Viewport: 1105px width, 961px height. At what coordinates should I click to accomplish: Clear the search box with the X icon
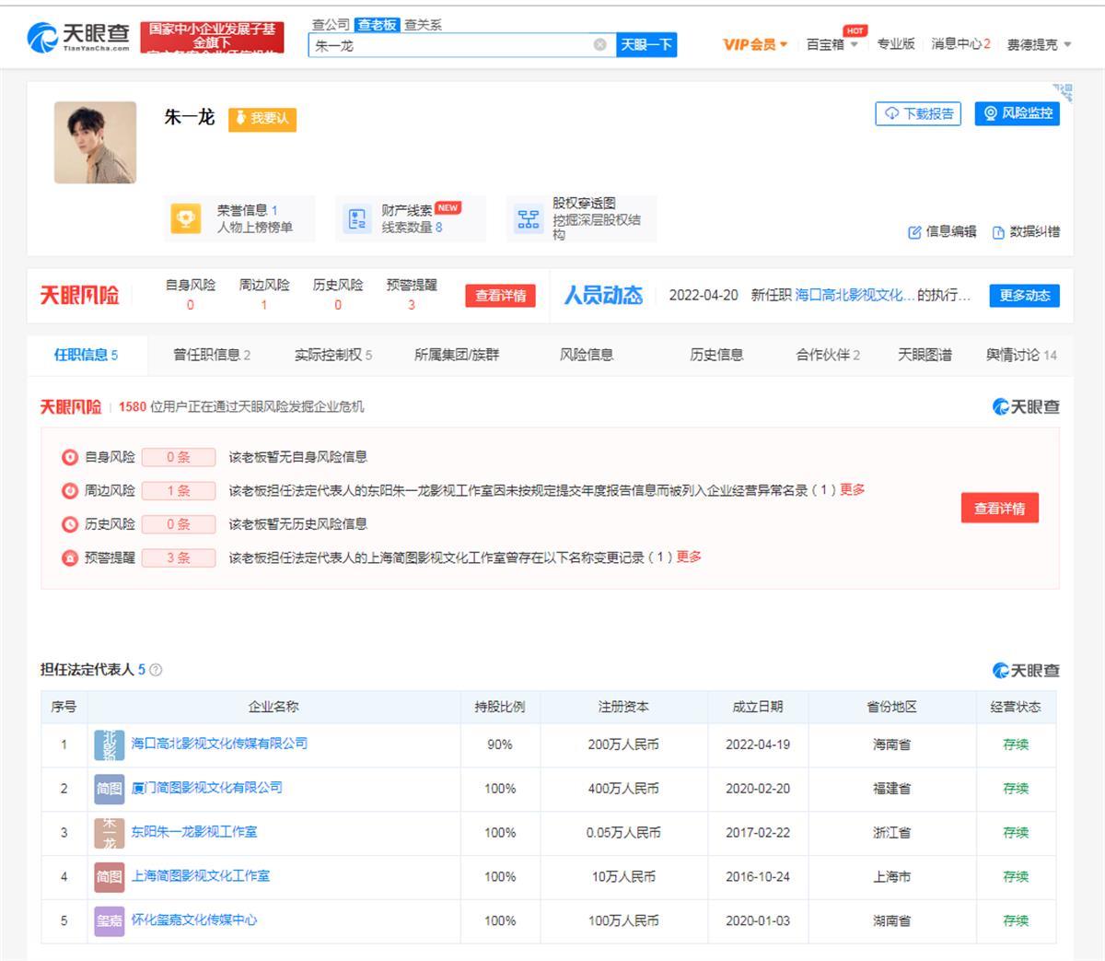pyautogui.click(x=601, y=44)
